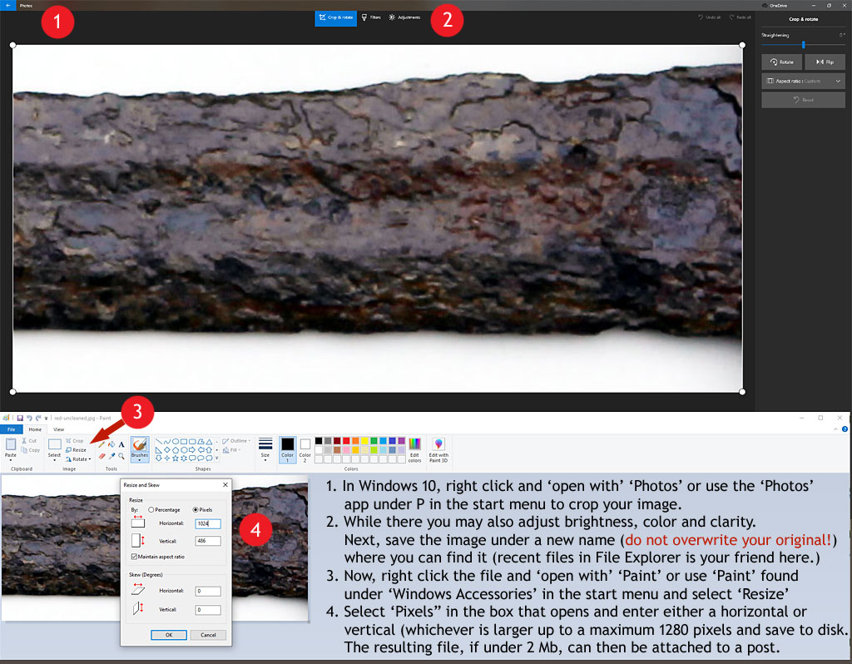Expand the Shapes gallery More arrow
Screen dimensions: 852x664
217,458
